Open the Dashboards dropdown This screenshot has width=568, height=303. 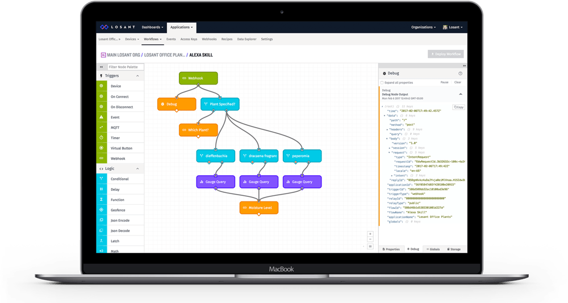pos(152,27)
